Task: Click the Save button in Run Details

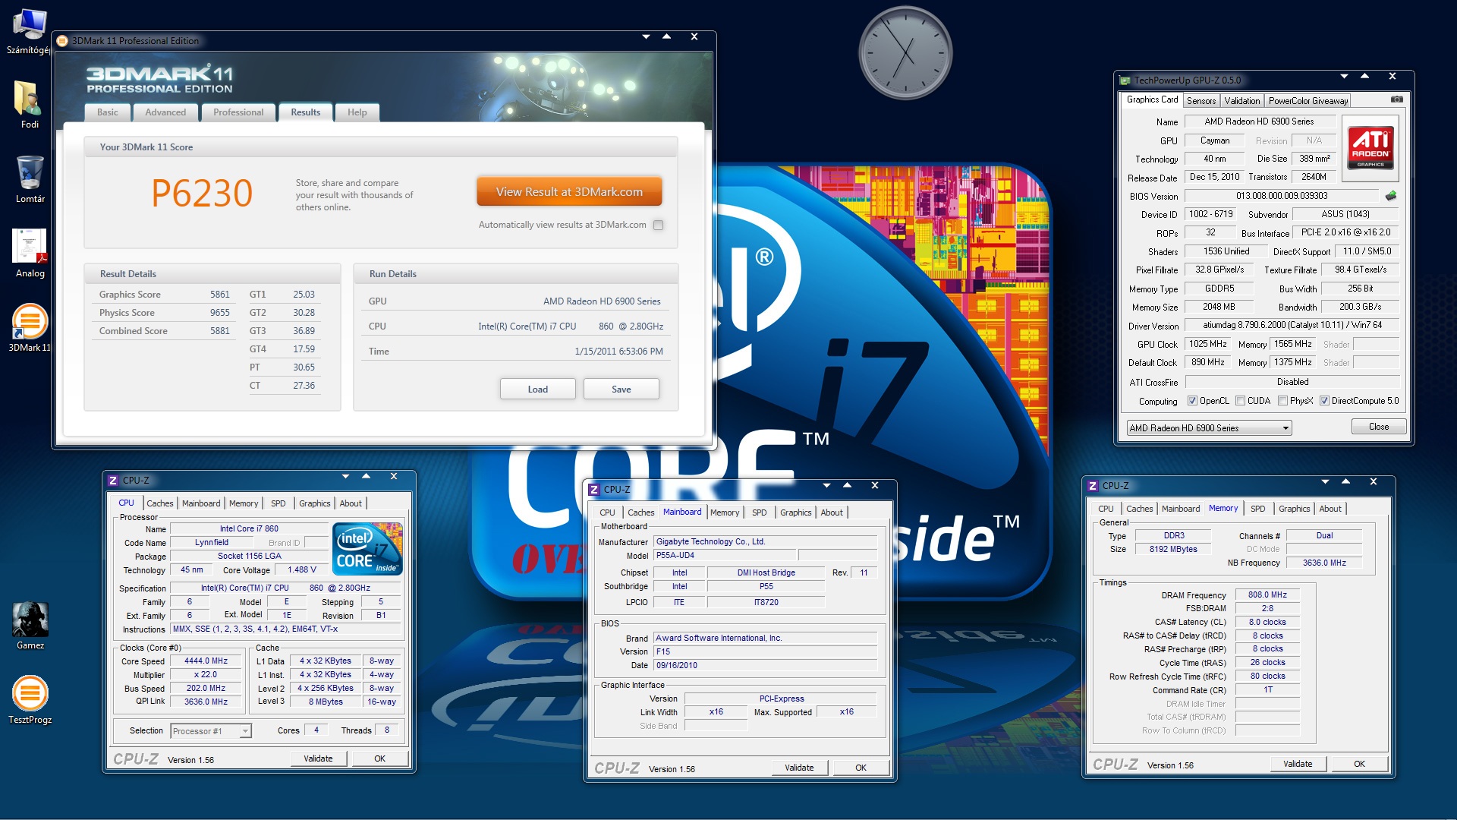Action: (621, 389)
